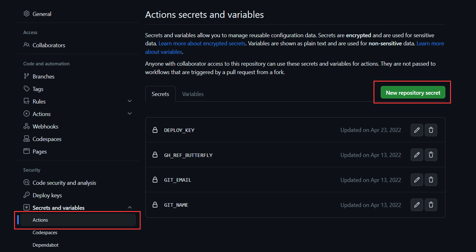The width and height of the screenshot is (476, 252).
Task: Click the New repository secret button
Action: point(413,93)
